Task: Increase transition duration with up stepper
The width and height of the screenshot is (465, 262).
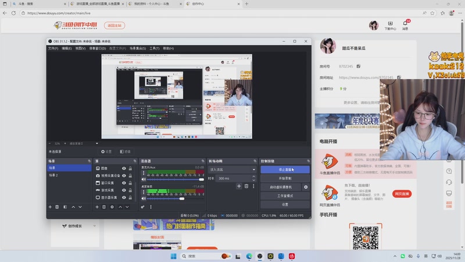Action: point(253,177)
